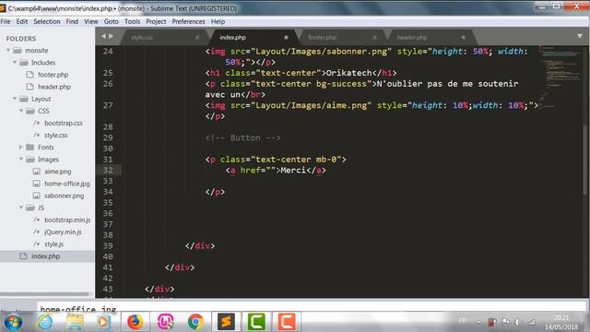
Task: Click the aime.png image file icon
Action: (37, 172)
